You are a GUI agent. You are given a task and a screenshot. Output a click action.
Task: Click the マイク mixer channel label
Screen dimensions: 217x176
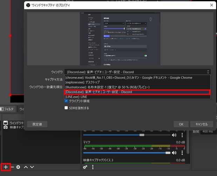coord(87,142)
